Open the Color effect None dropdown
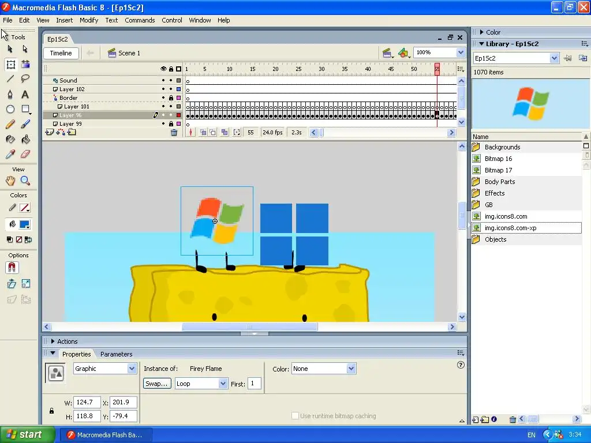 351,369
